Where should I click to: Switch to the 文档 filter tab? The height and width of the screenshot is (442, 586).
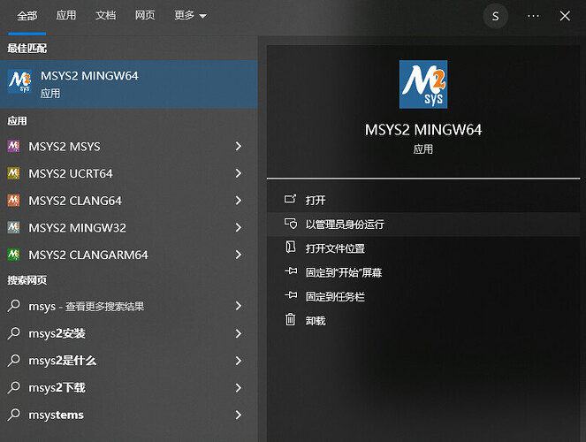pyautogui.click(x=105, y=16)
